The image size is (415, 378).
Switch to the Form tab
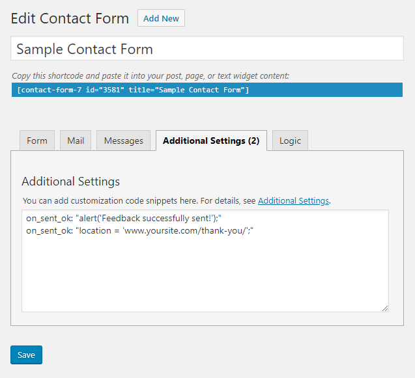(x=37, y=141)
